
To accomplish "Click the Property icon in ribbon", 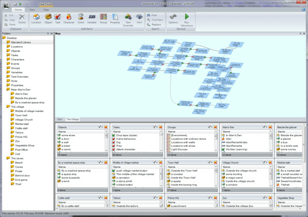I will pos(115,19).
